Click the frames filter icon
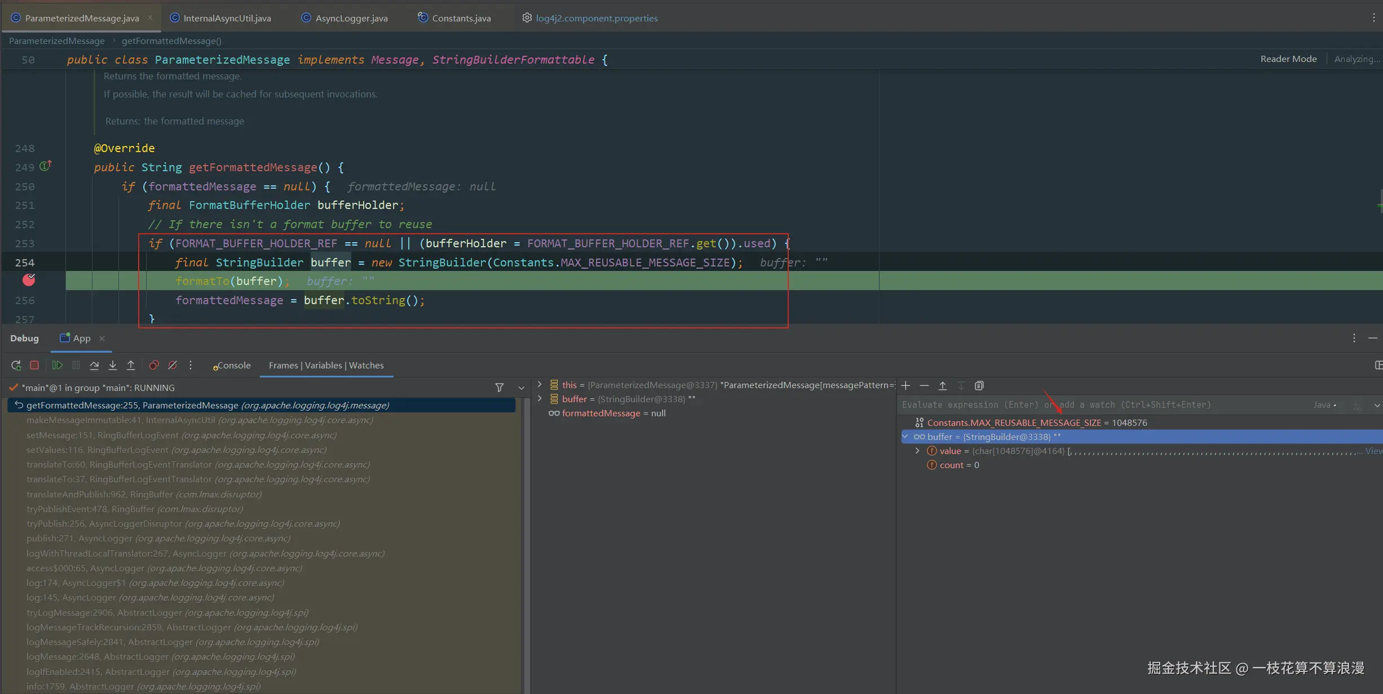The width and height of the screenshot is (1383, 694). tap(499, 388)
